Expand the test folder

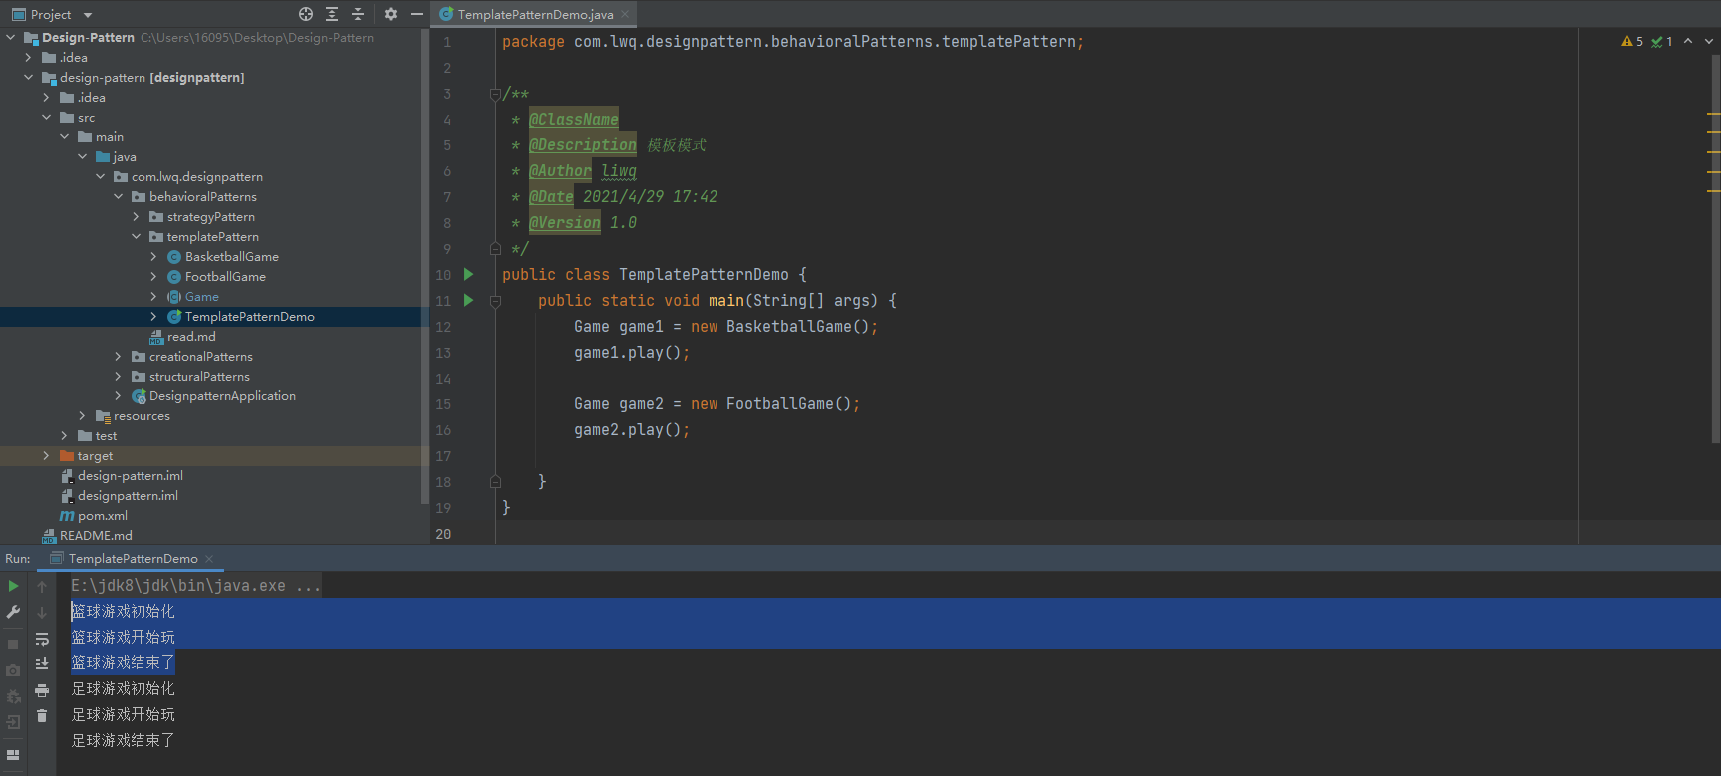(65, 435)
